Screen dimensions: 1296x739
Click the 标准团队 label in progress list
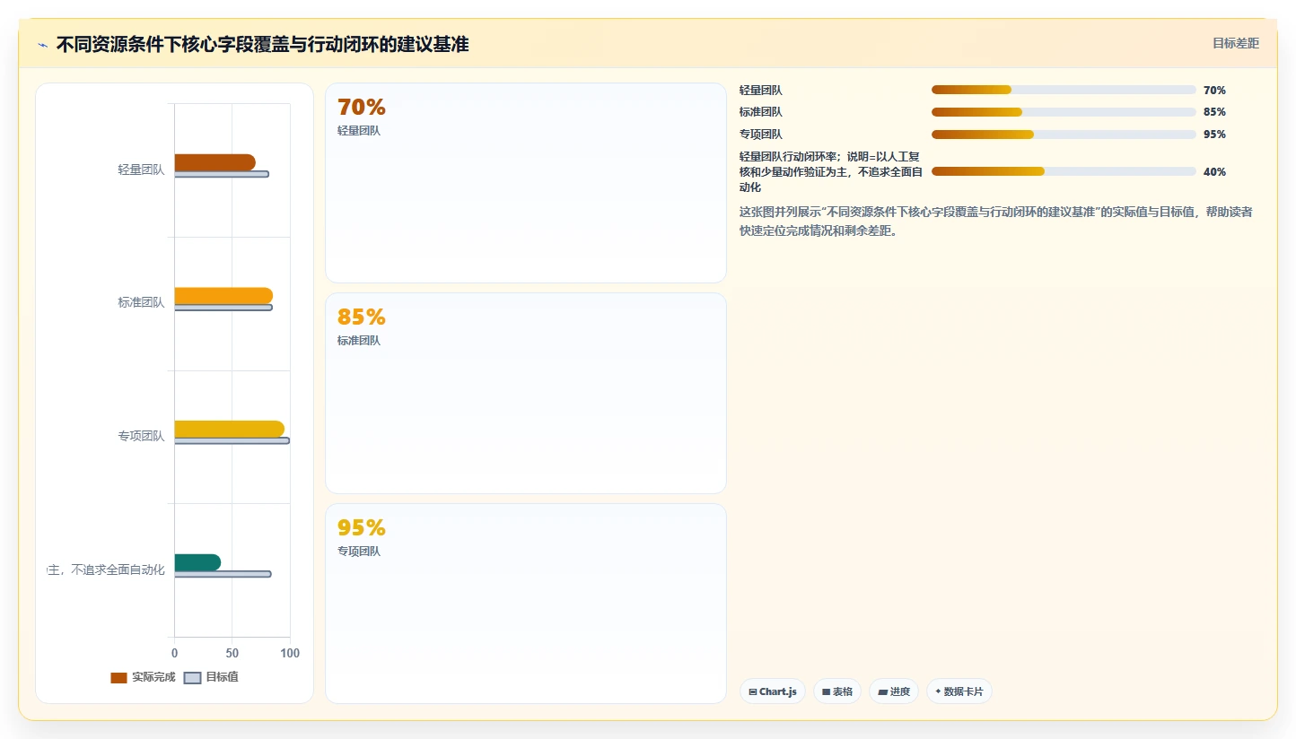tap(761, 112)
